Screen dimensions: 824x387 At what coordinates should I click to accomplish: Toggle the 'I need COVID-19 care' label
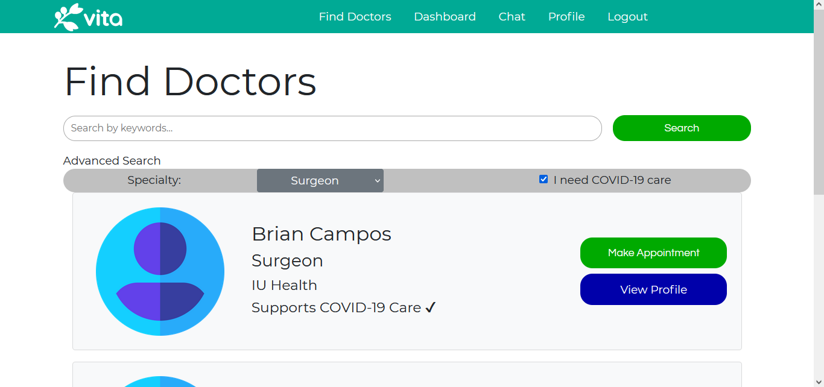point(612,180)
